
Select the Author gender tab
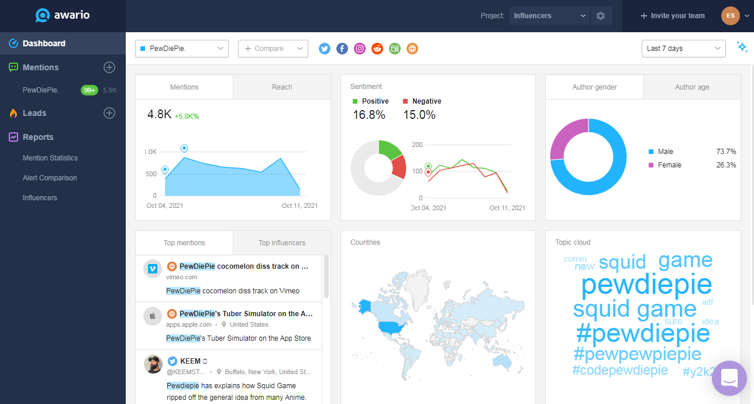coord(594,87)
